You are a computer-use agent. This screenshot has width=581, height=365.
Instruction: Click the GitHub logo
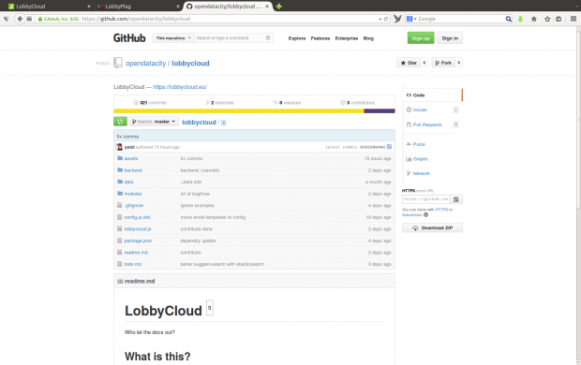tap(129, 38)
